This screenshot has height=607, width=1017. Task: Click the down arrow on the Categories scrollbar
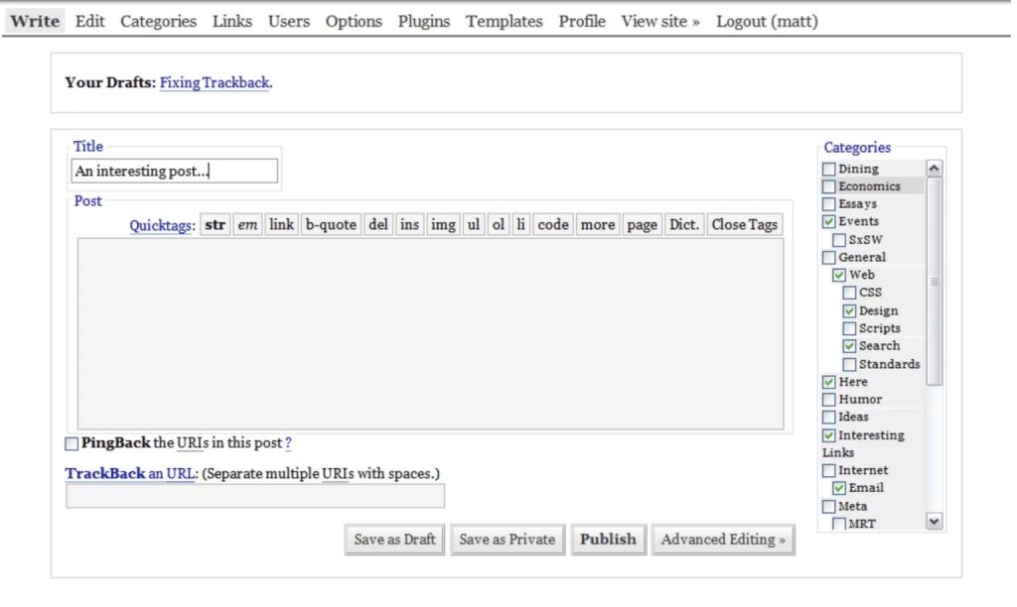pyautogui.click(x=934, y=521)
